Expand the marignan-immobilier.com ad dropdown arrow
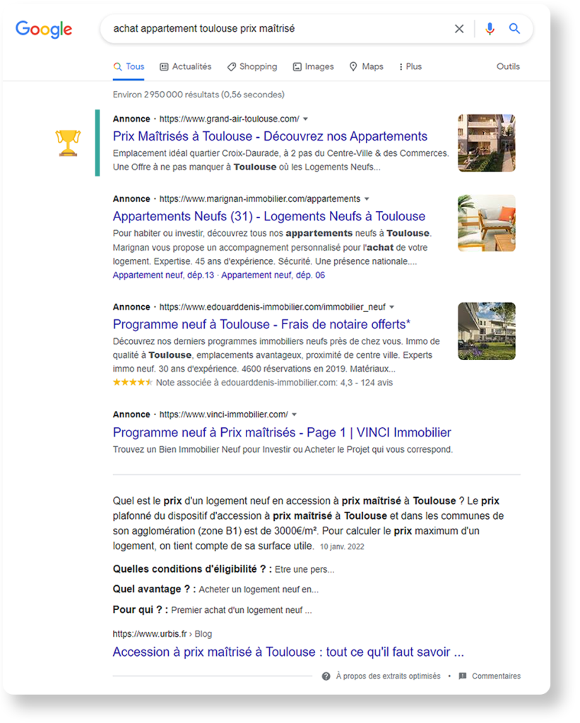Screen dimensions: 580x723 [x=367, y=199]
